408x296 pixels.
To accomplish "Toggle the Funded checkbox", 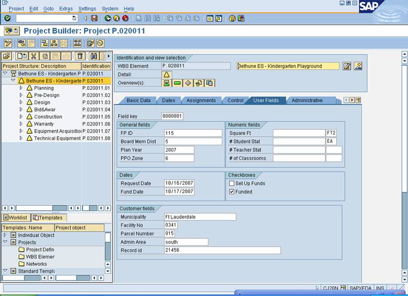I will [x=232, y=191].
